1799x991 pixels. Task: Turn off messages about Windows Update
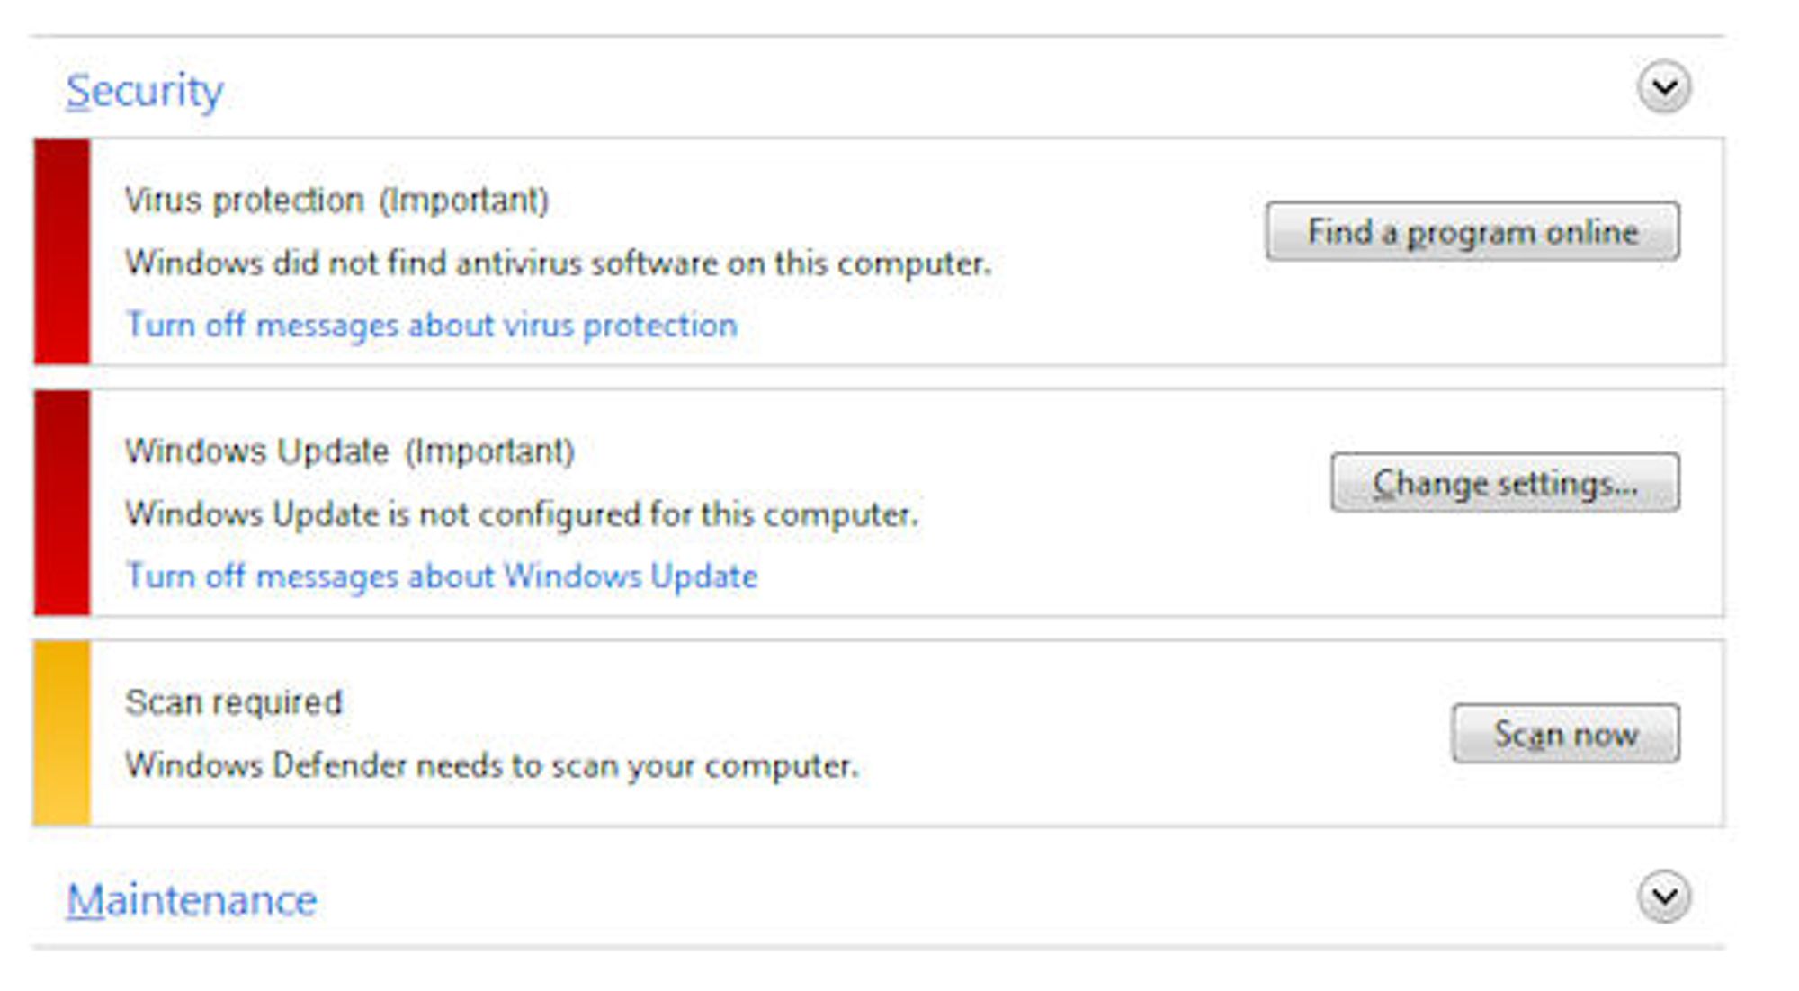(x=442, y=576)
